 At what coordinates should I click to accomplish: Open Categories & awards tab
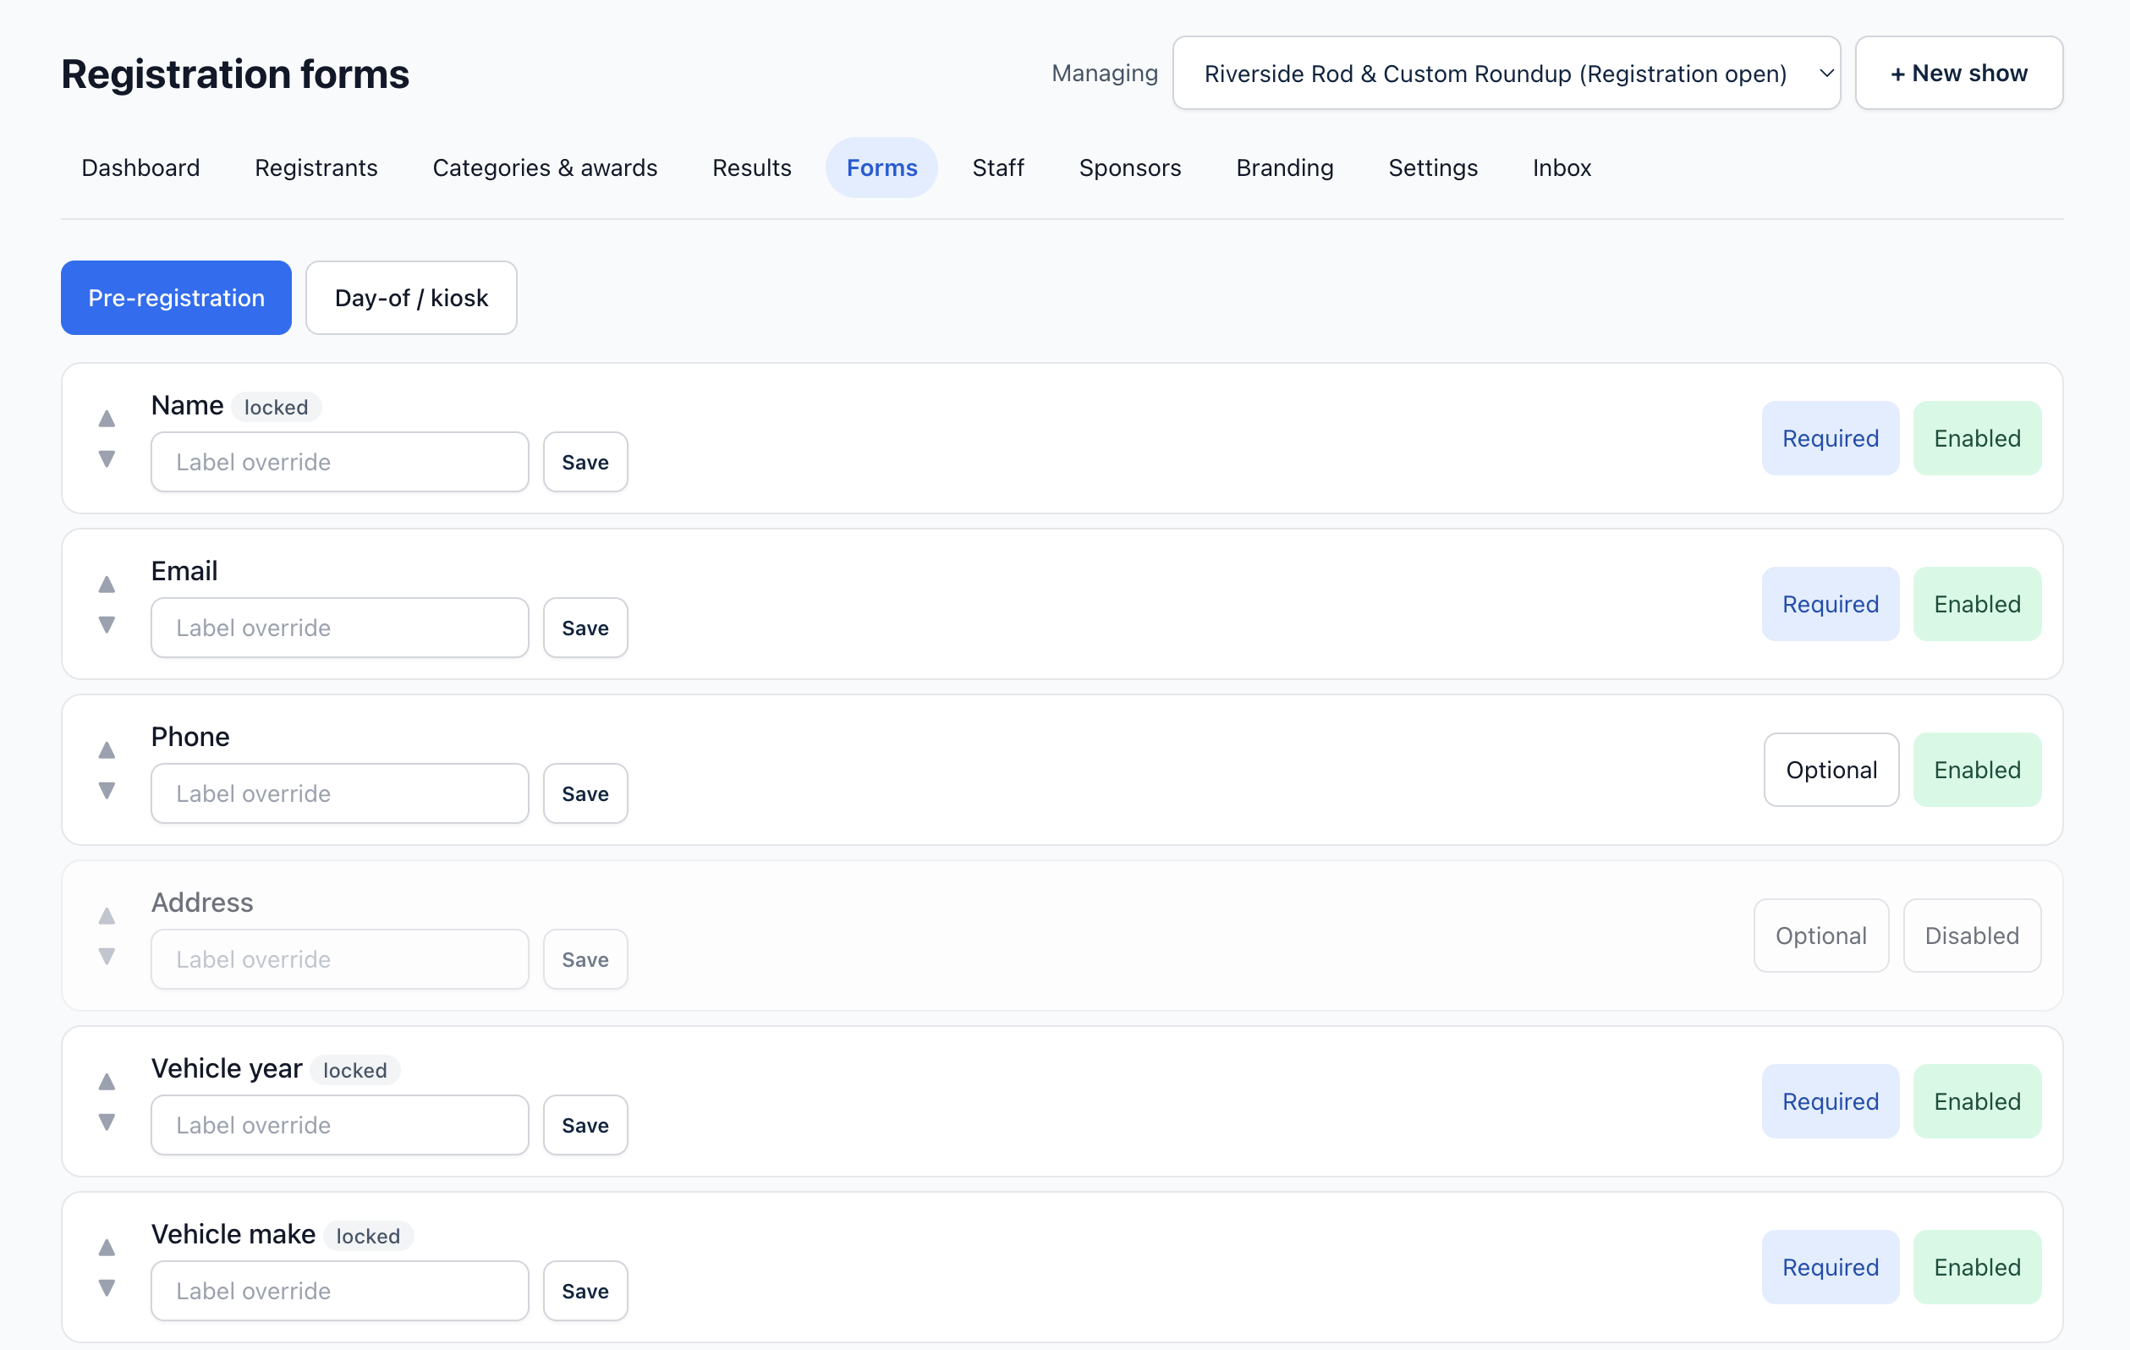coord(545,167)
